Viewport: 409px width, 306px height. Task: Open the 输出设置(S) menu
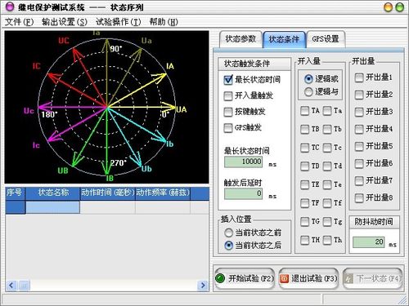click(x=65, y=22)
